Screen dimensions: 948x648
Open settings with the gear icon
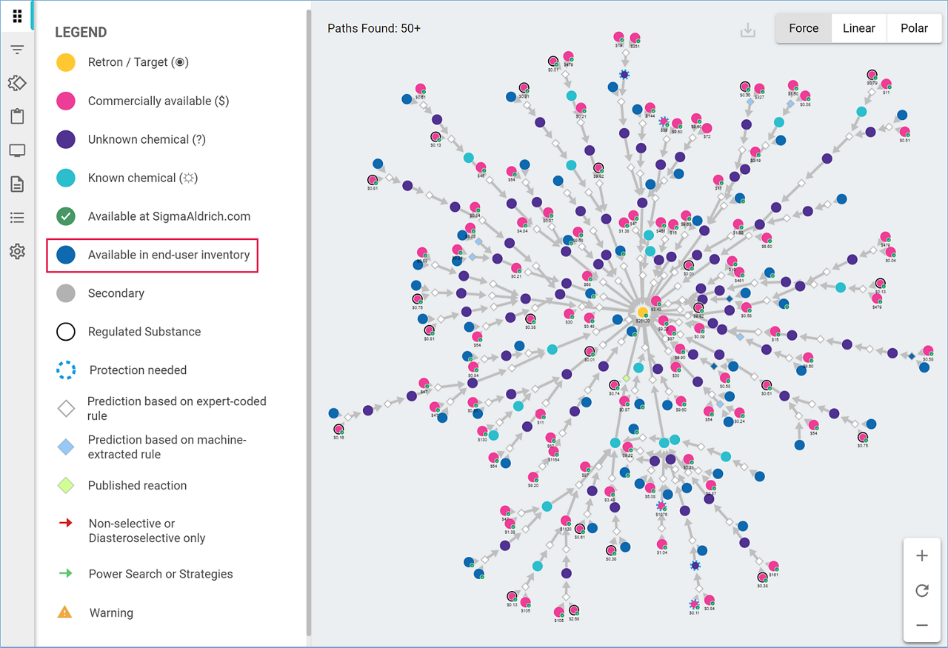click(x=17, y=252)
